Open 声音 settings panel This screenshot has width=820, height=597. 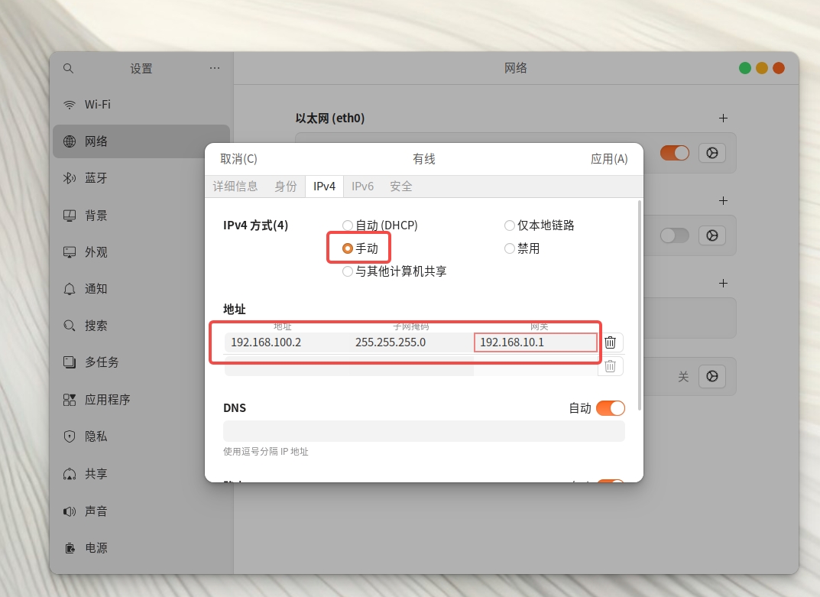click(141, 511)
